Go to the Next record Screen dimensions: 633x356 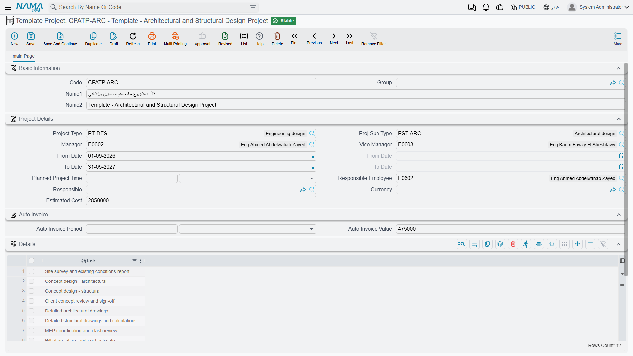pyautogui.click(x=334, y=39)
